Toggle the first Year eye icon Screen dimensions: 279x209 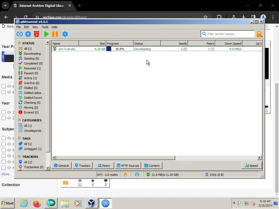coord(9,112)
